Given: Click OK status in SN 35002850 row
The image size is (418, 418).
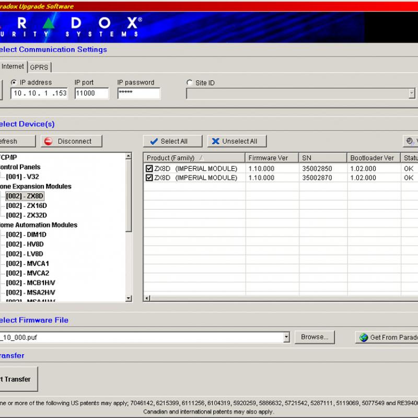Looking at the screenshot, I should [409, 168].
